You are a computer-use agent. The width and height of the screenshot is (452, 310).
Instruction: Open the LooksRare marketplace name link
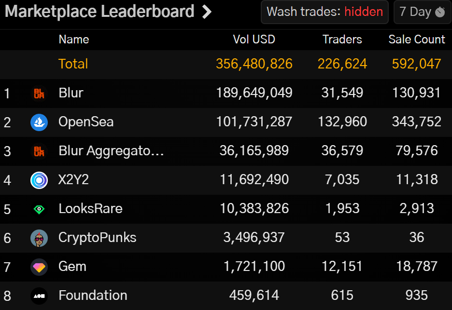point(90,209)
